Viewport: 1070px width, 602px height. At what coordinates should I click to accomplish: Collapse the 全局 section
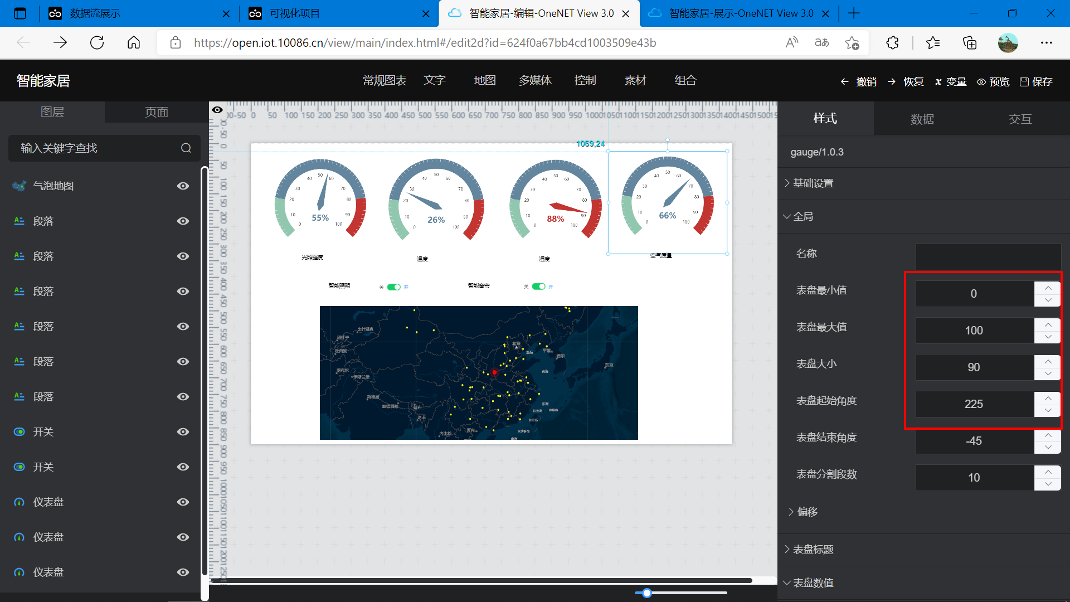pyautogui.click(x=799, y=216)
